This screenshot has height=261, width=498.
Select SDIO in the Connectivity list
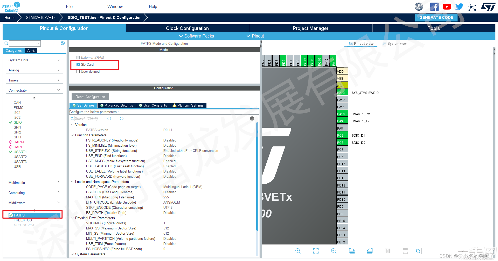(x=18, y=122)
